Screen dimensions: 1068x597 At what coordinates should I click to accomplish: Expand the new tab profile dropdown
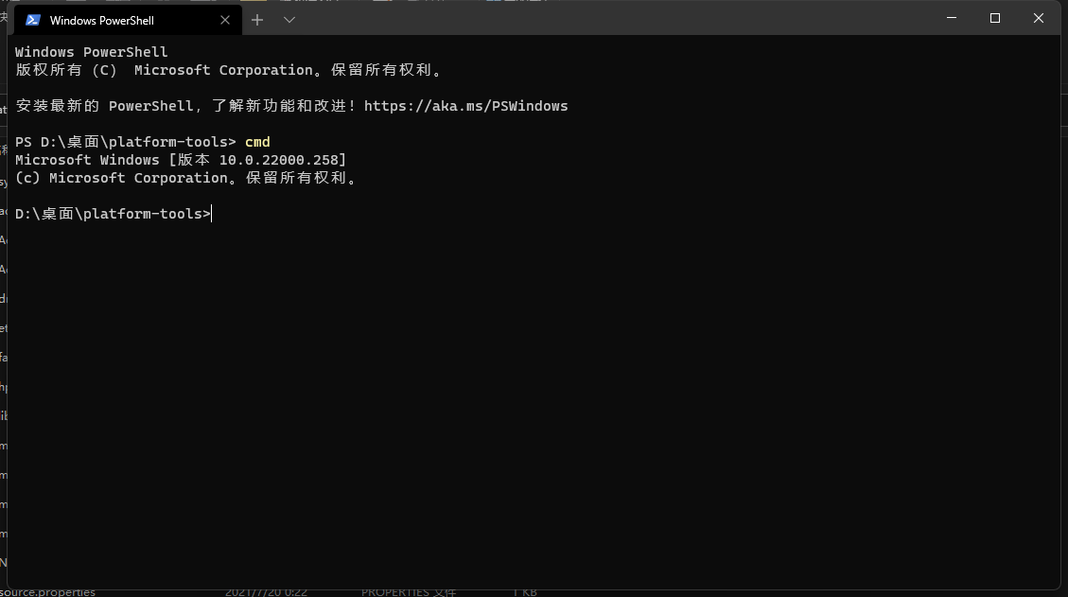(289, 21)
